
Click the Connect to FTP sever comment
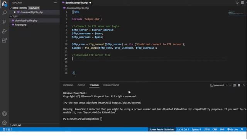coord(95,26)
